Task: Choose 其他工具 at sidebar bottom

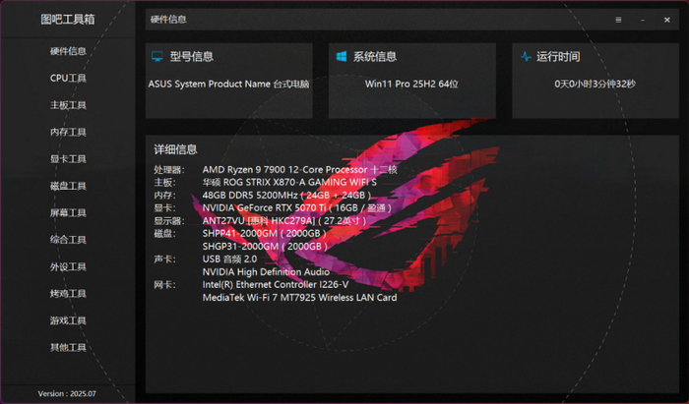Action: [68, 347]
